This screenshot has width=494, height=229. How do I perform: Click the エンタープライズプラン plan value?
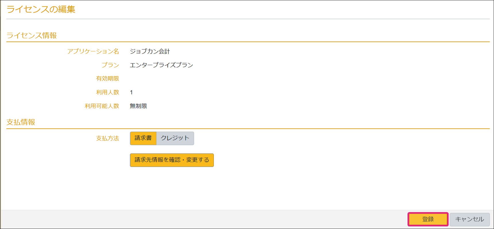coord(161,65)
